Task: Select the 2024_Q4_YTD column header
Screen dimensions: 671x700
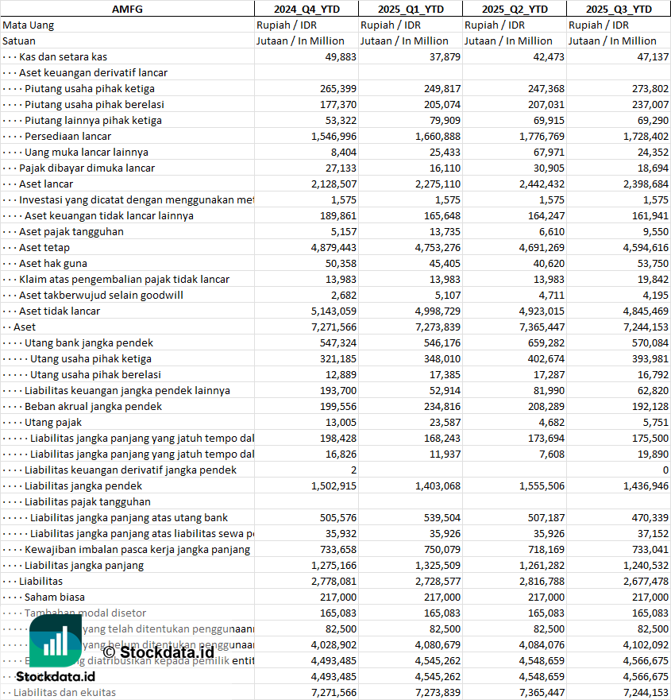Action: [x=307, y=9]
